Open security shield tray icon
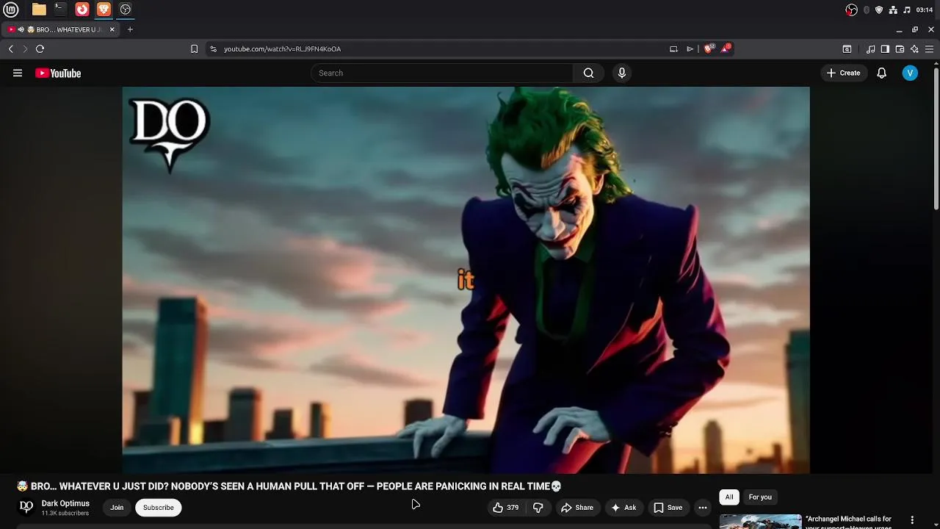The image size is (940, 529). point(879,10)
